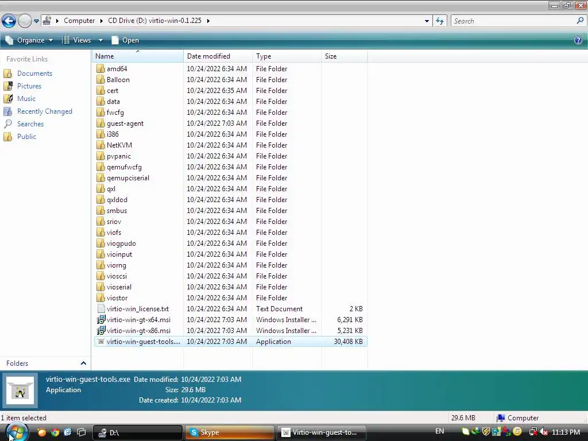Sort by the Type column header
This screenshot has width=588, height=441.
pos(287,56)
